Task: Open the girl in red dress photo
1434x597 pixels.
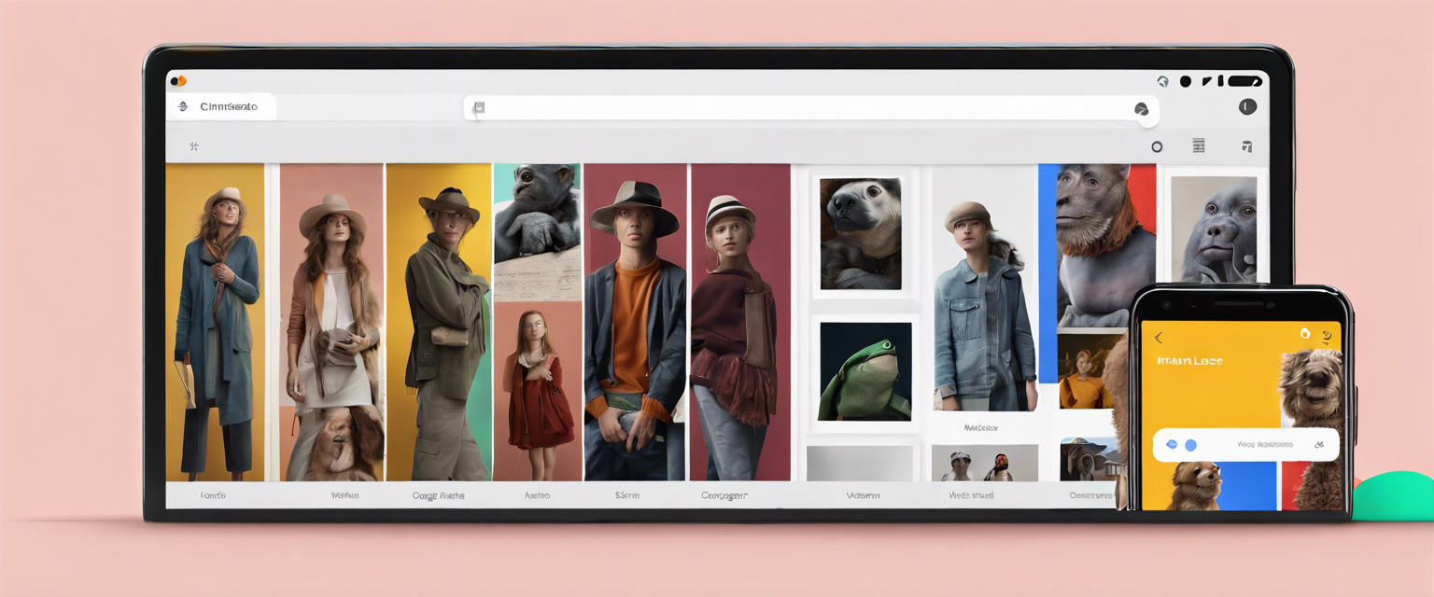Action: (x=537, y=390)
